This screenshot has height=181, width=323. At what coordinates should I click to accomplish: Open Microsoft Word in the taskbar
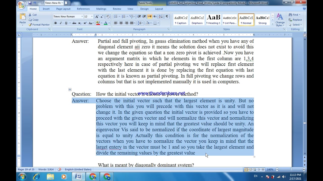[78, 177]
